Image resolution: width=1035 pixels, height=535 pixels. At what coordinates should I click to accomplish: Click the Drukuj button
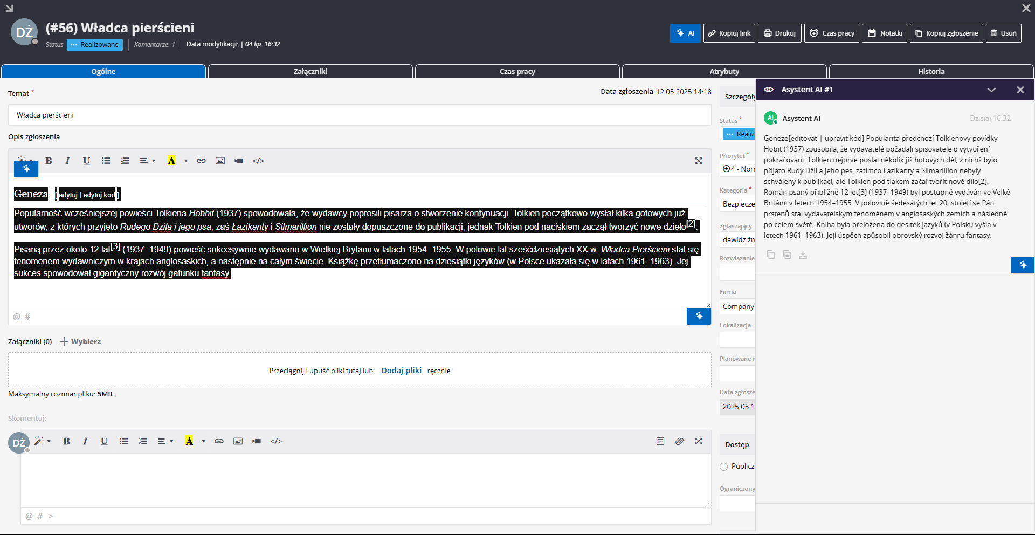click(780, 33)
